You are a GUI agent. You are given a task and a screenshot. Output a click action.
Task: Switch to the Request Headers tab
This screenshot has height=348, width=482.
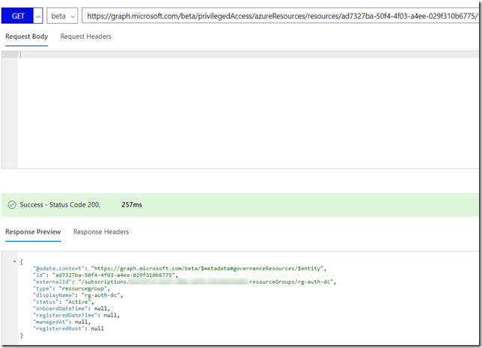pos(86,37)
